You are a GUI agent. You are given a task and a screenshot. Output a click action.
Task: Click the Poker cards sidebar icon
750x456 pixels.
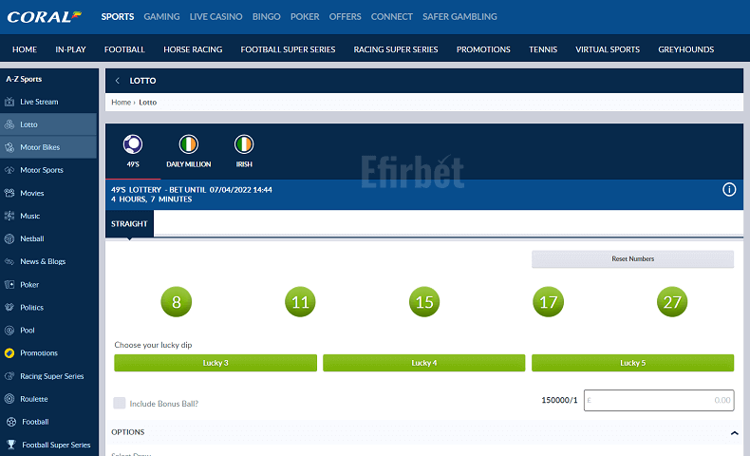(x=9, y=284)
